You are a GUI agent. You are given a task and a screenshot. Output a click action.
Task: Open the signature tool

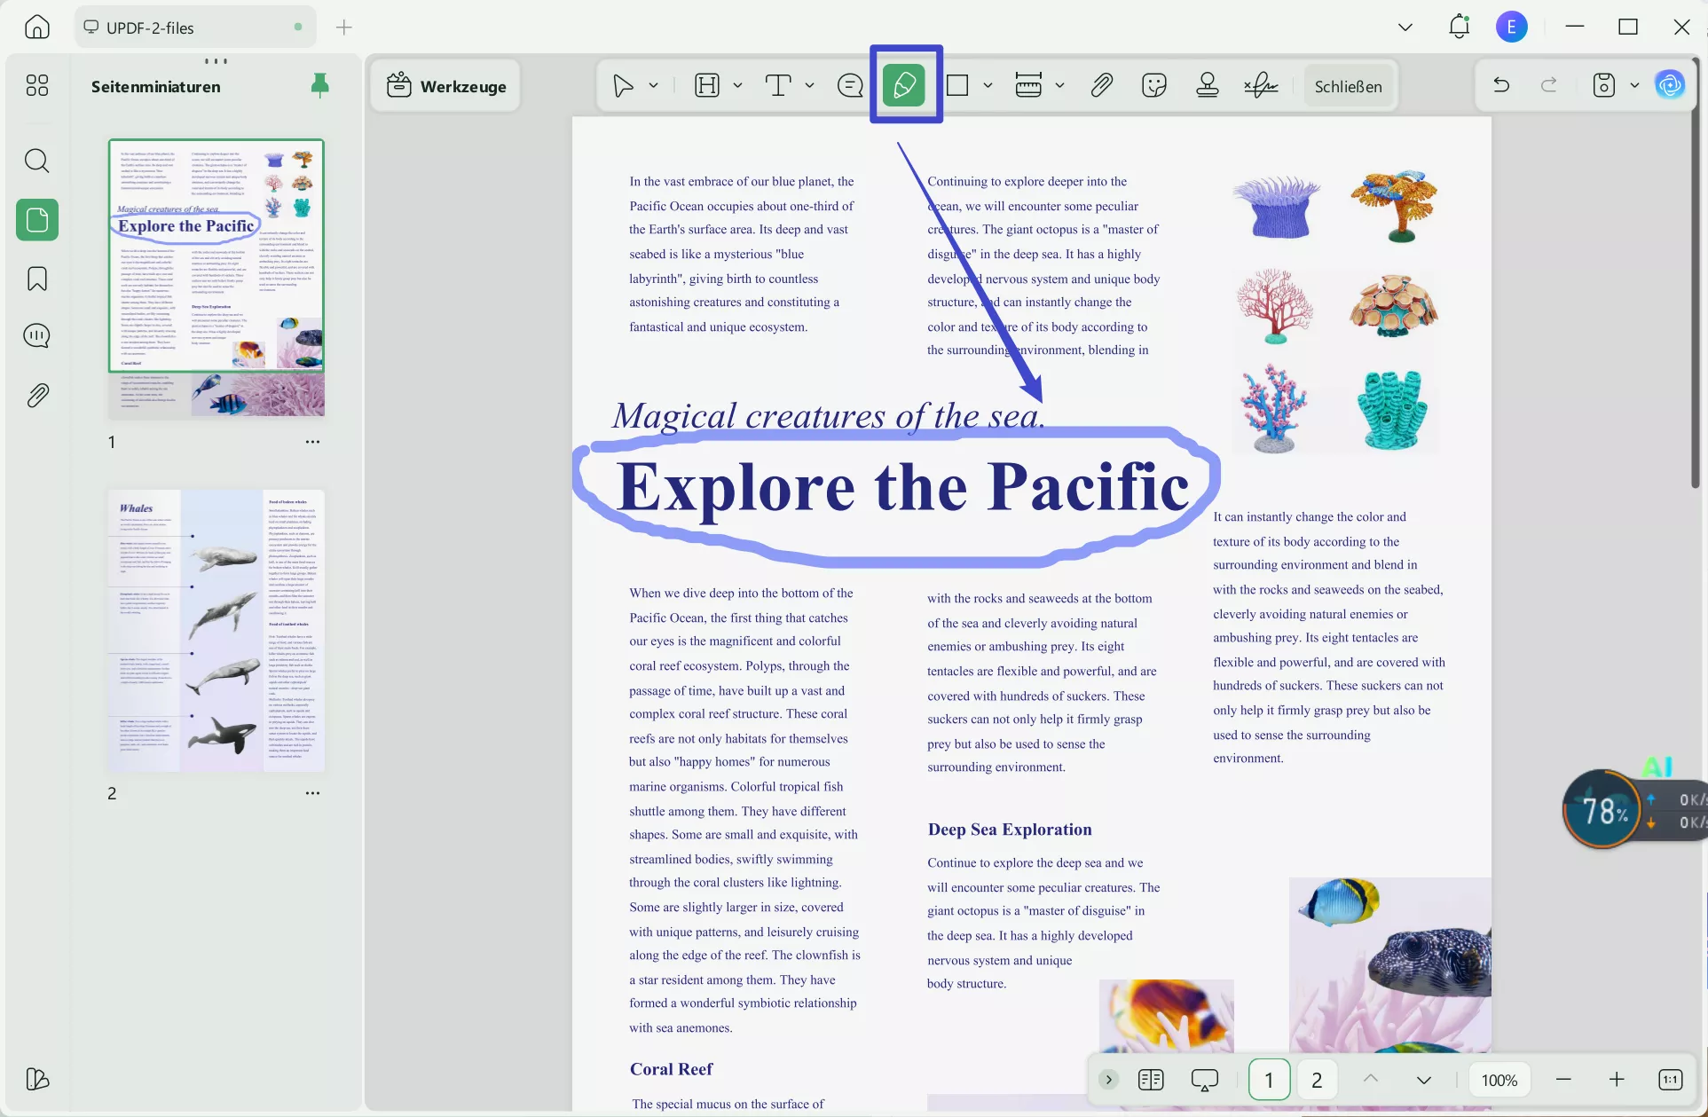tap(1260, 86)
